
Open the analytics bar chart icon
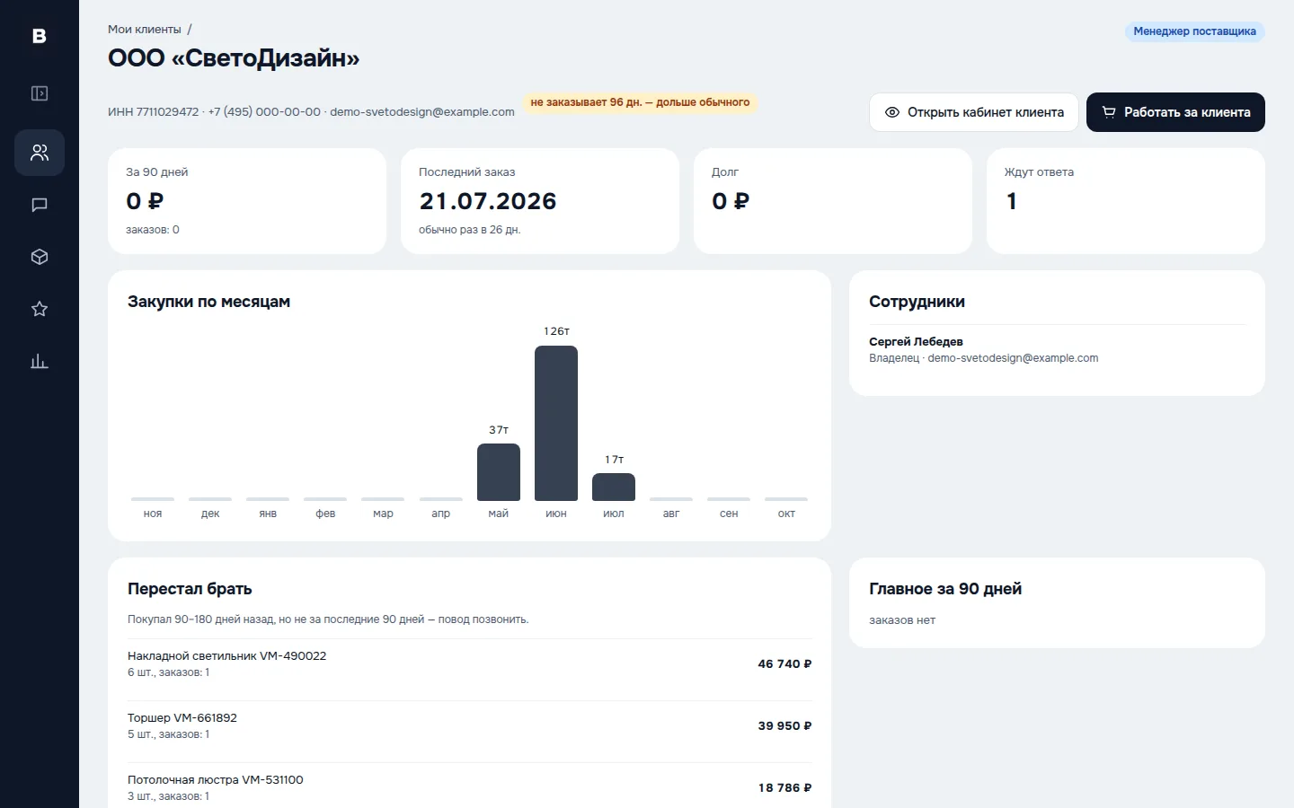coord(40,361)
